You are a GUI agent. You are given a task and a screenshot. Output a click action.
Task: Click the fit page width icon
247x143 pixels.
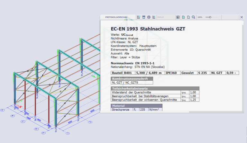(188, 17)
